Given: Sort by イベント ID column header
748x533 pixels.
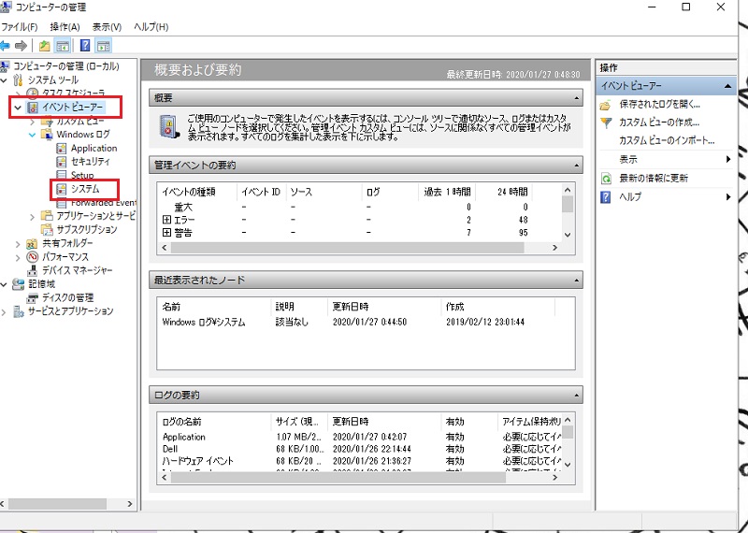Looking at the screenshot, I should point(261,192).
